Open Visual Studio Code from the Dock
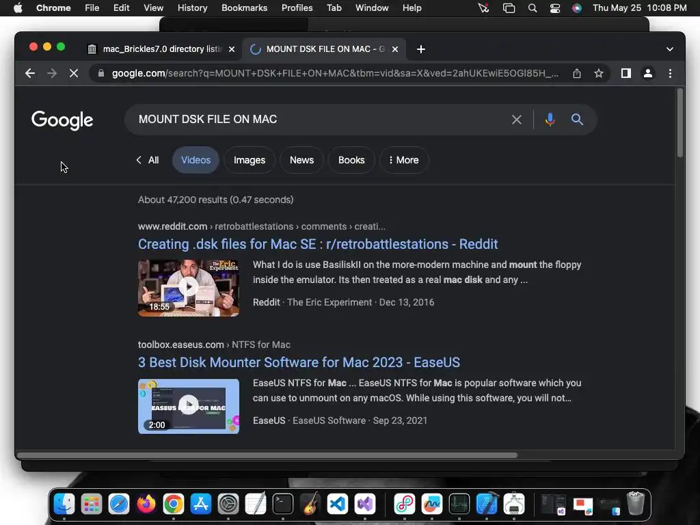 (x=338, y=504)
